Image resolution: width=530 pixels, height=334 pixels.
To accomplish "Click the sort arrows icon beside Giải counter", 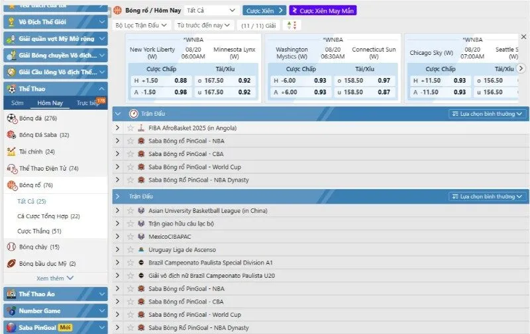I will 291,25.
